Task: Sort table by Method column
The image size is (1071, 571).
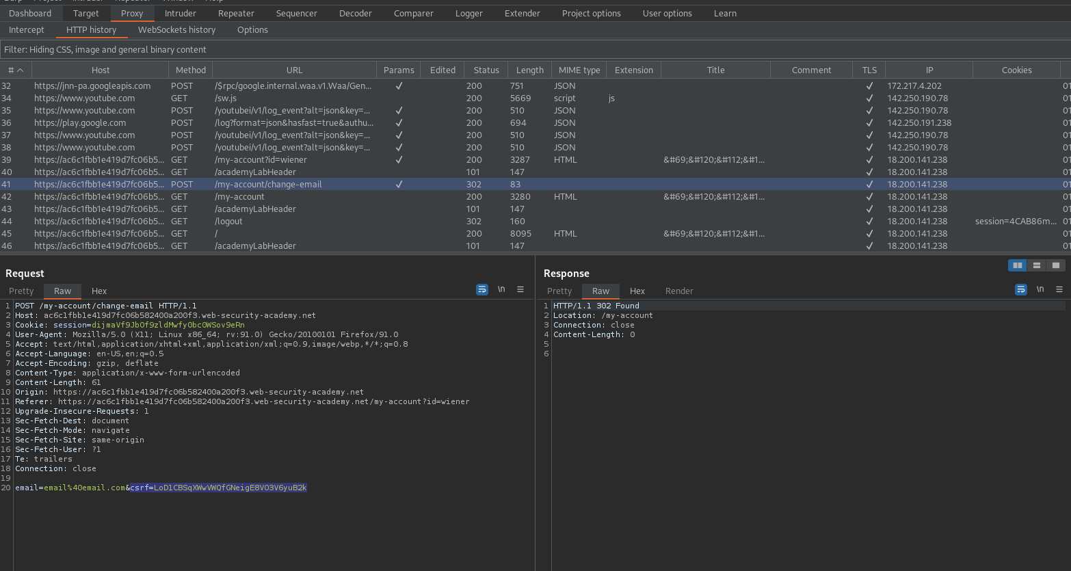Action: coord(191,70)
